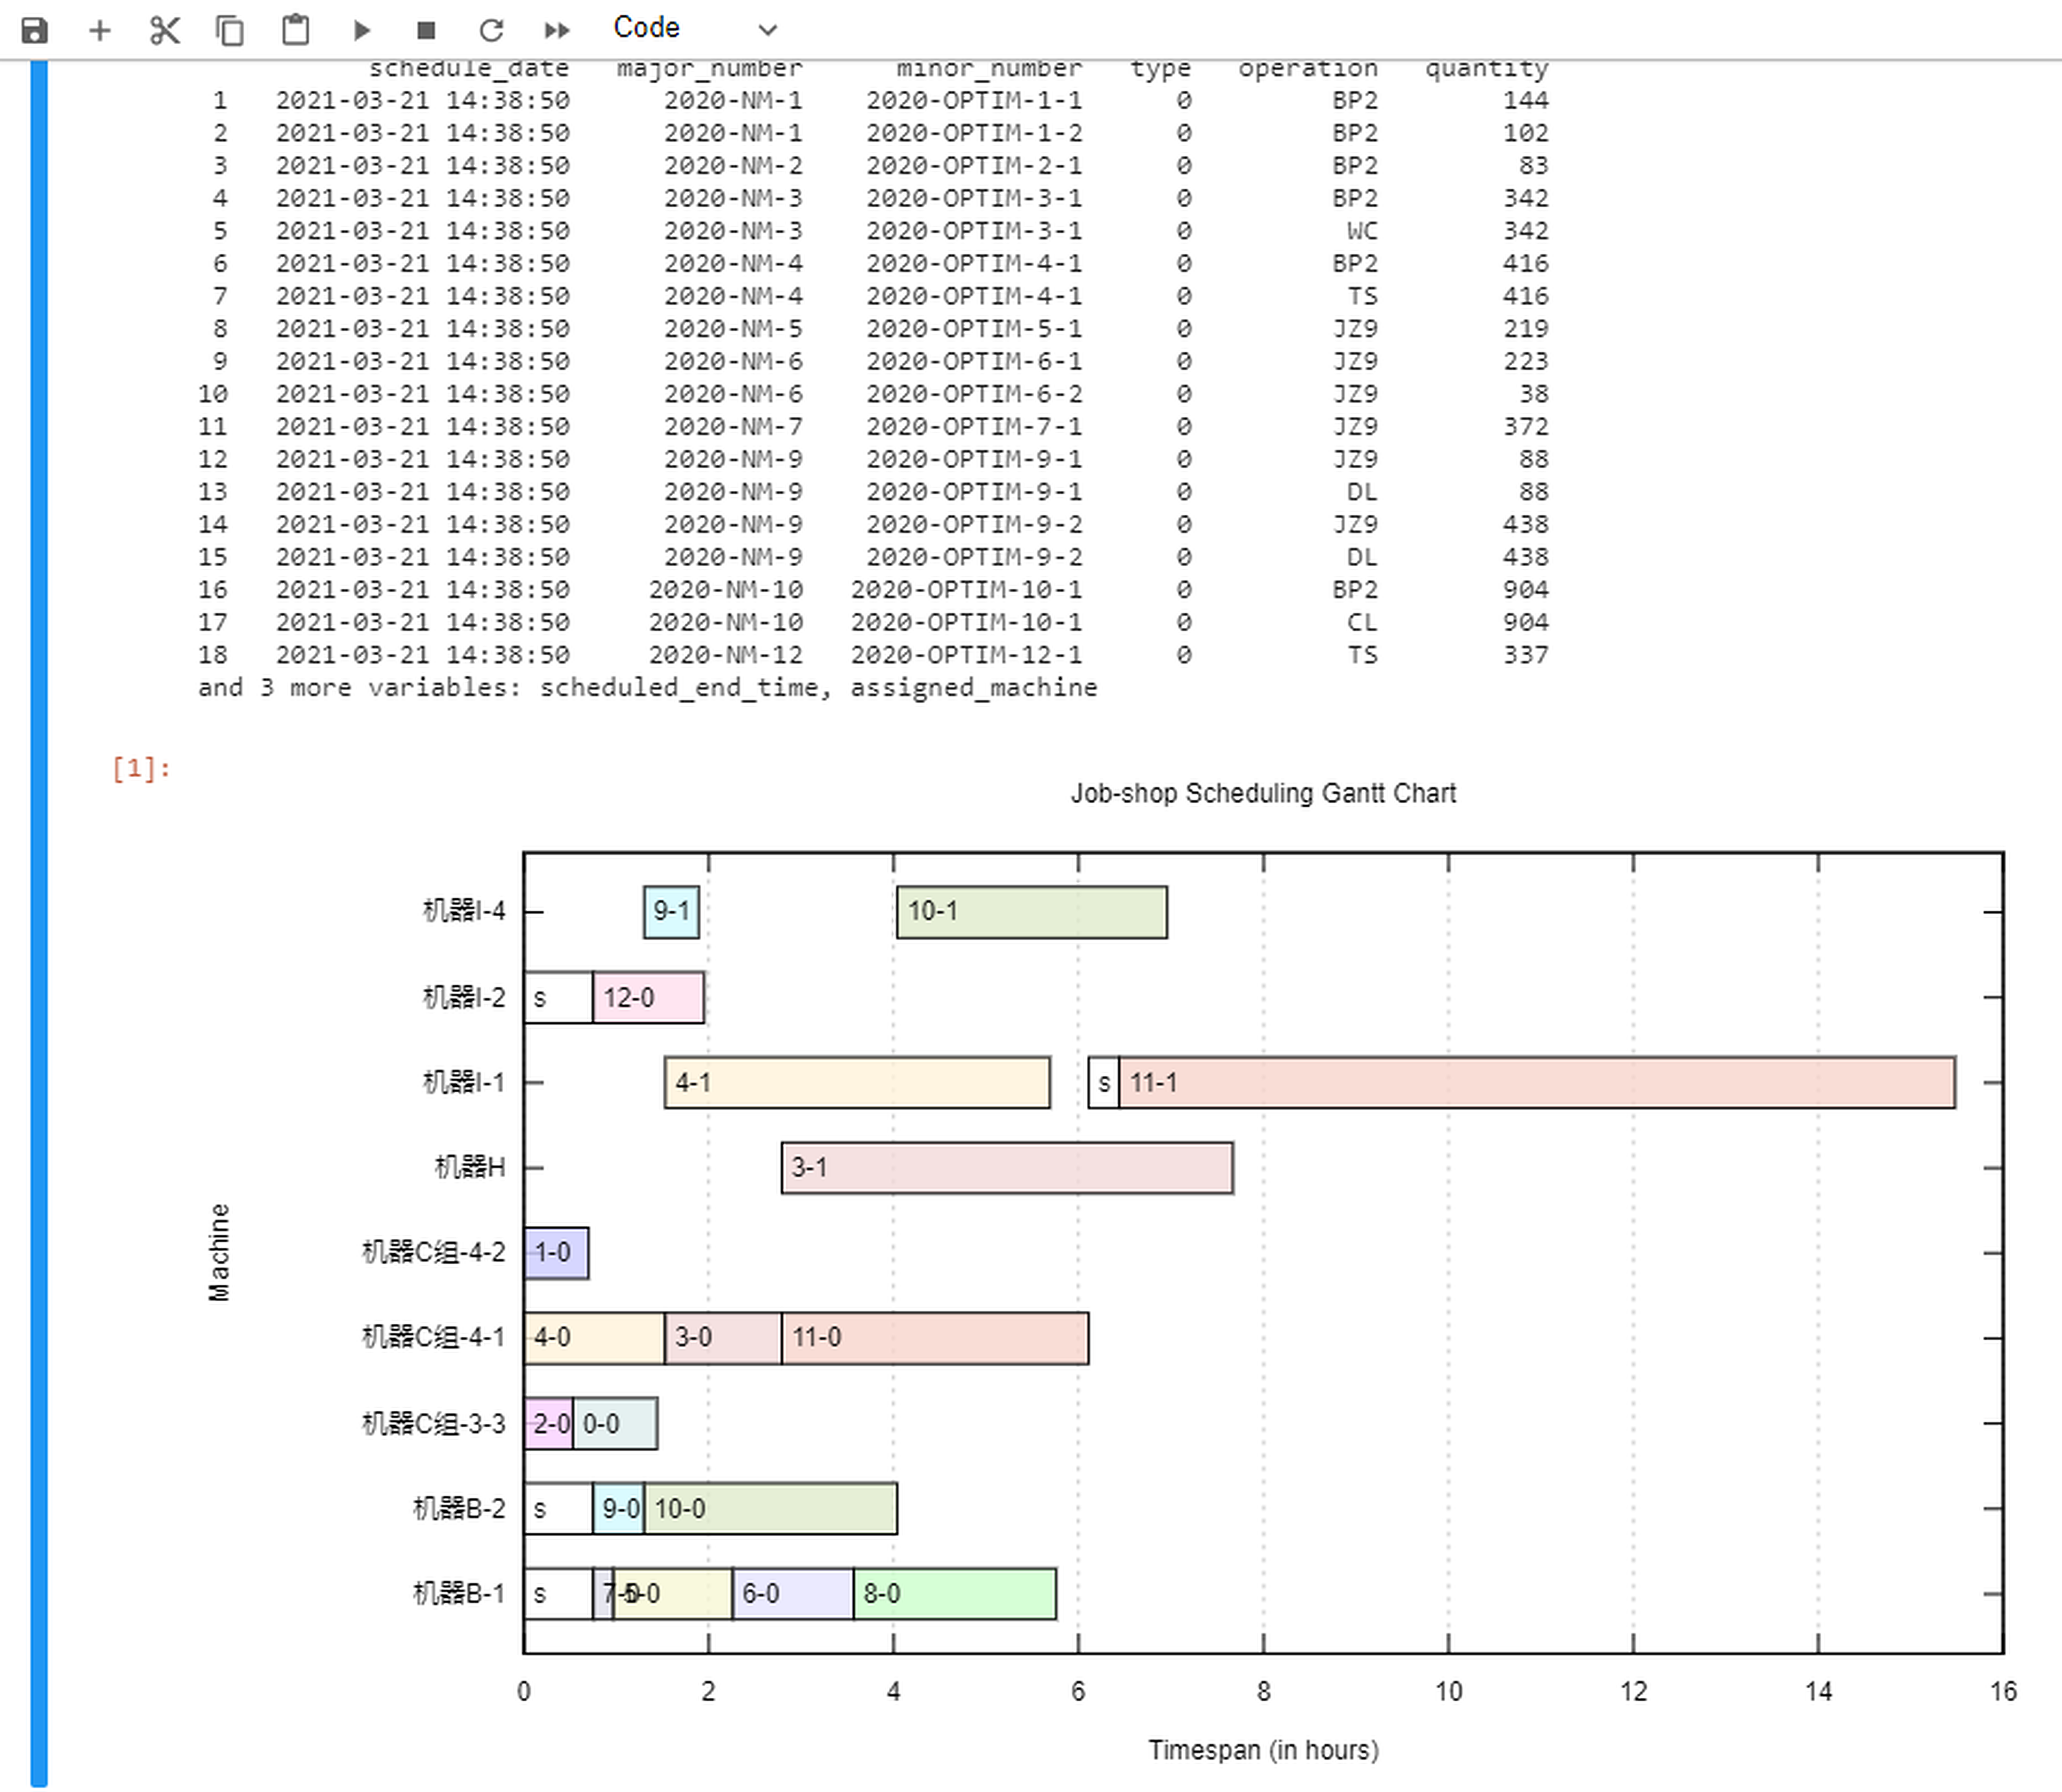The height and width of the screenshot is (1792, 2062).
Task: Click the Timespan (in hours) axis label
Action: point(1263,1750)
